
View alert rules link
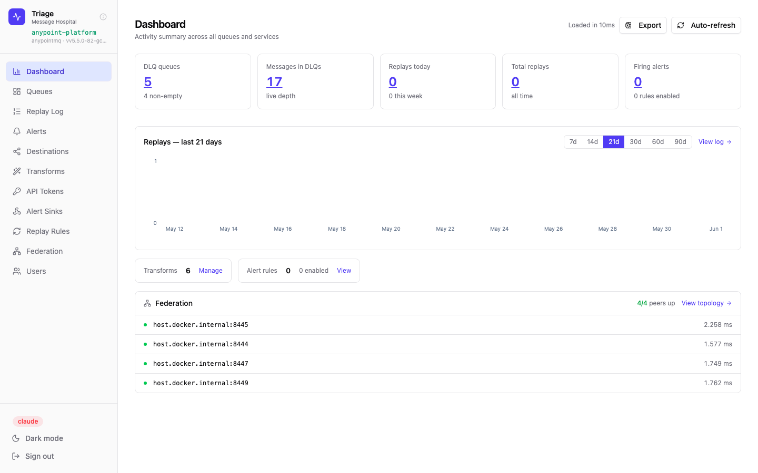(344, 271)
